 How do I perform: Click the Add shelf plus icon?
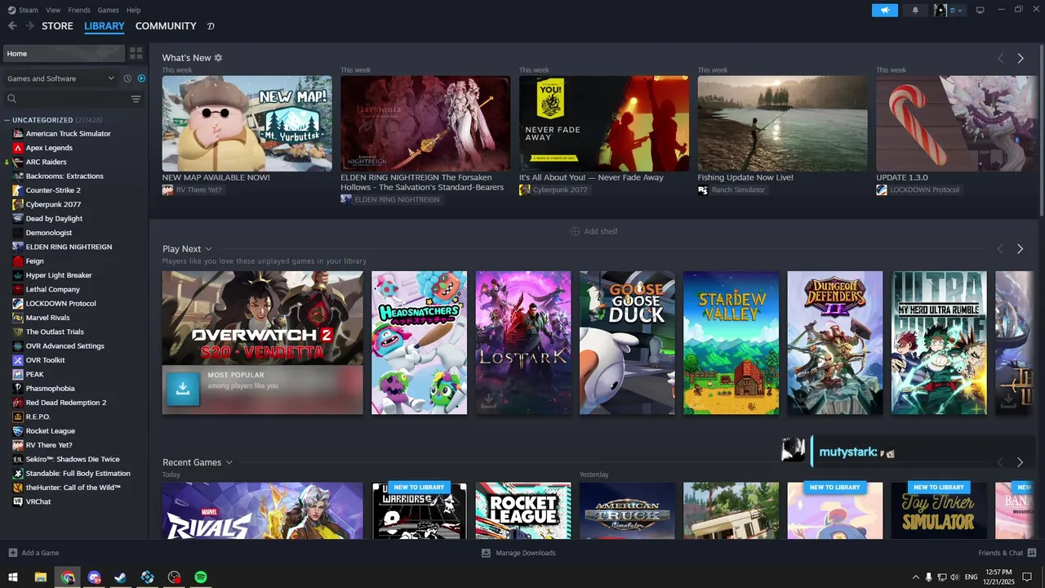[x=575, y=231]
